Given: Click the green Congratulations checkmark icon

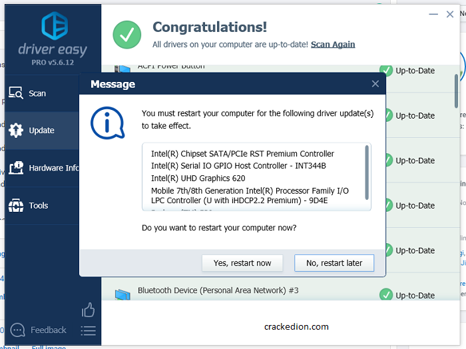Looking at the screenshot, I should [127, 35].
